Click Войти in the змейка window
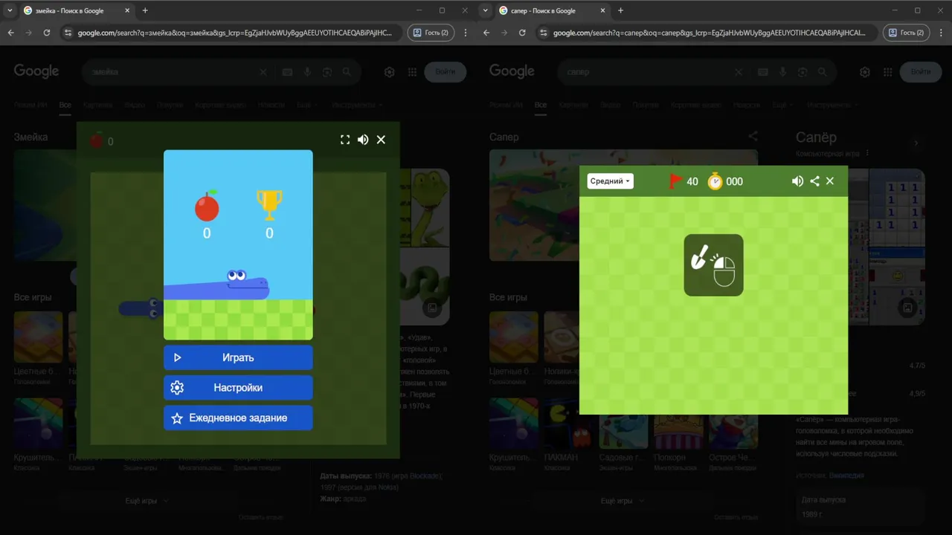This screenshot has width=952, height=535. 446,72
